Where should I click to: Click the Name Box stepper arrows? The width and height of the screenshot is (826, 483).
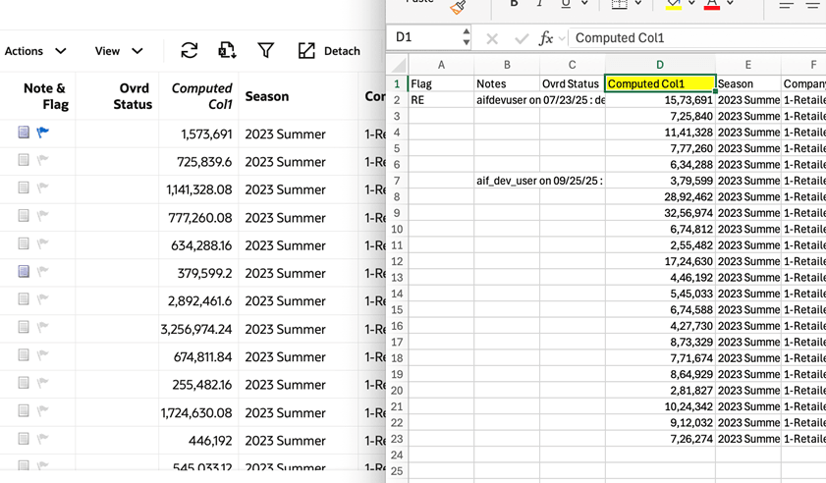tap(467, 37)
